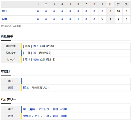
Task: Click 阪神's 8th inning score
Action: [94, 19]
